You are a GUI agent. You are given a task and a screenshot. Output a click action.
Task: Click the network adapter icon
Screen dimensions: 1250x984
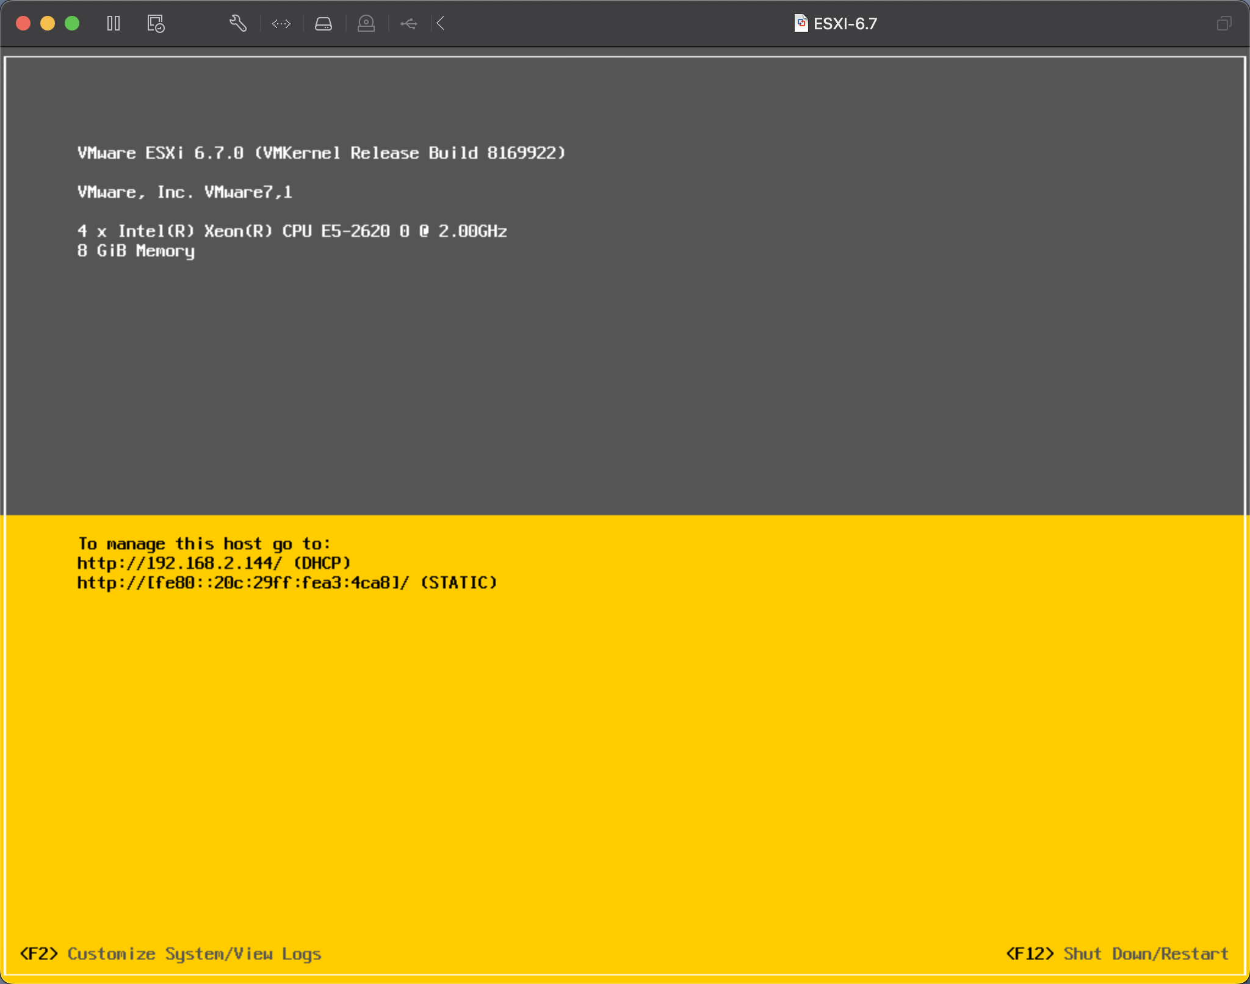[281, 24]
